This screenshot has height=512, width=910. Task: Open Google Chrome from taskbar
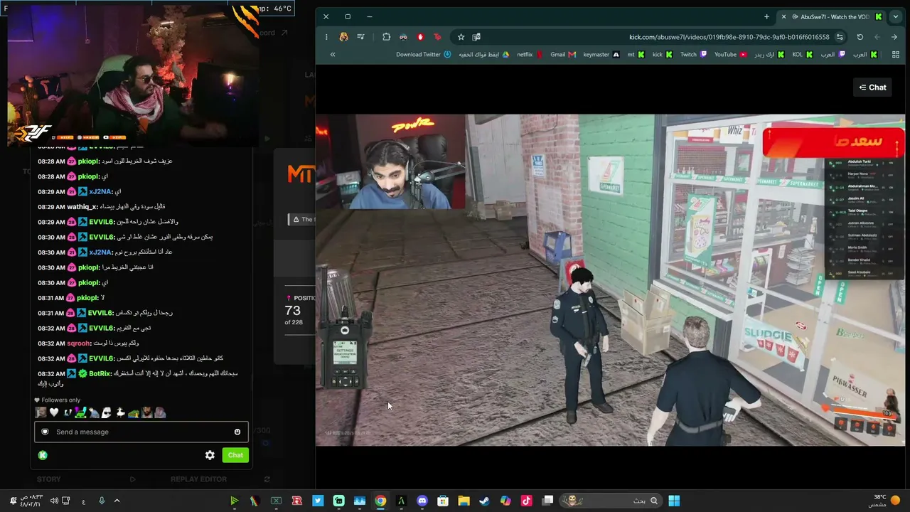[x=380, y=501]
